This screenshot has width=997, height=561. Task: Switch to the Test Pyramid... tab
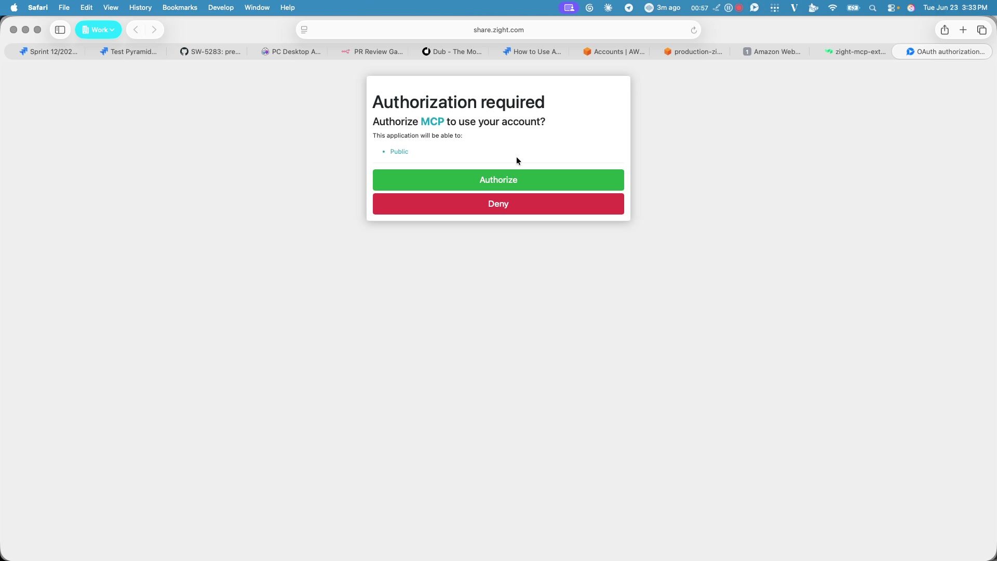(x=128, y=51)
